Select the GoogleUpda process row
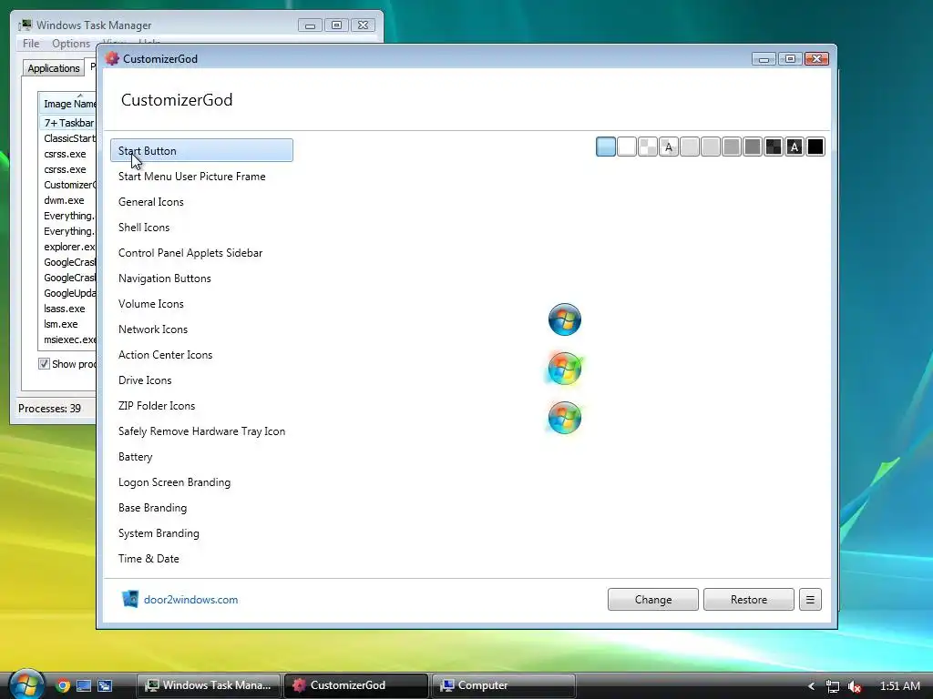The image size is (933, 699). click(67, 293)
